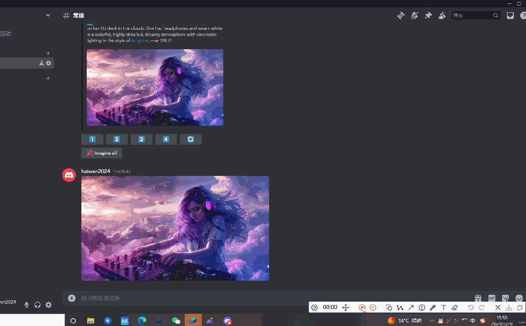Toggle channel notification settings bell
This screenshot has height=326, width=526.
point(415,16)
